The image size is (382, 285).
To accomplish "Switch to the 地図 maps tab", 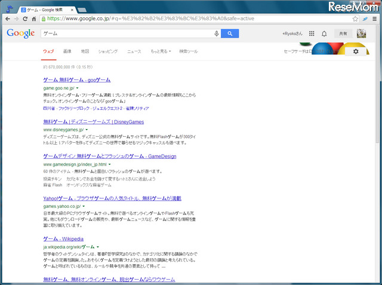I will coord(85,51).
